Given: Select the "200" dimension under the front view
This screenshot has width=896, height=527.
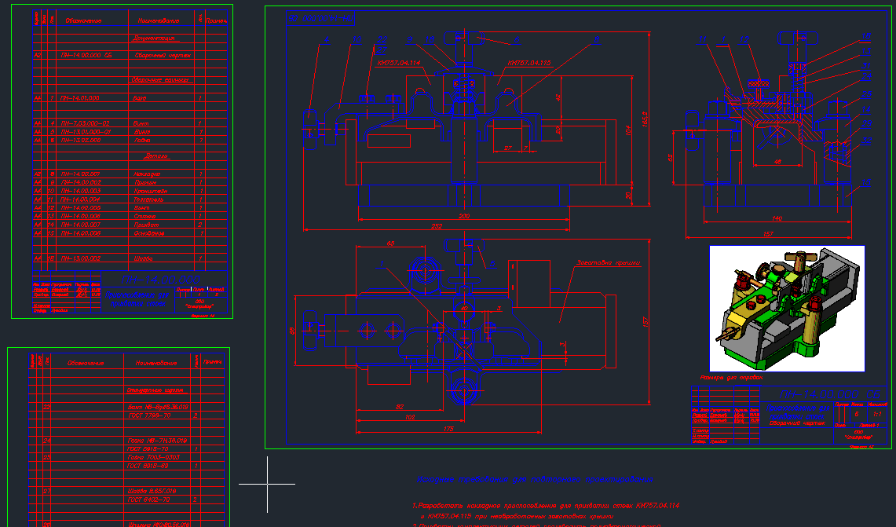Looking at the screenshot, I should 464,216.
